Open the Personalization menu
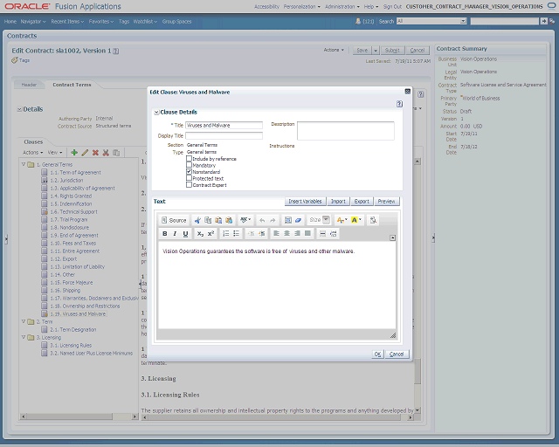559x447 pixels. point(302,7)
